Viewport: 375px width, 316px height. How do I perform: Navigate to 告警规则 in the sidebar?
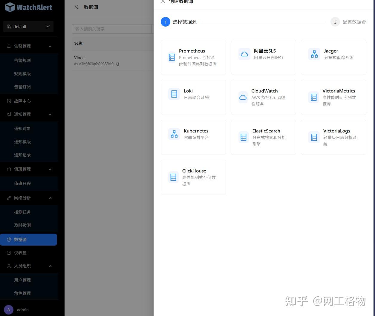point(22,60)
